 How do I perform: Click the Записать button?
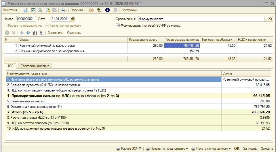(x=250, y=149)
